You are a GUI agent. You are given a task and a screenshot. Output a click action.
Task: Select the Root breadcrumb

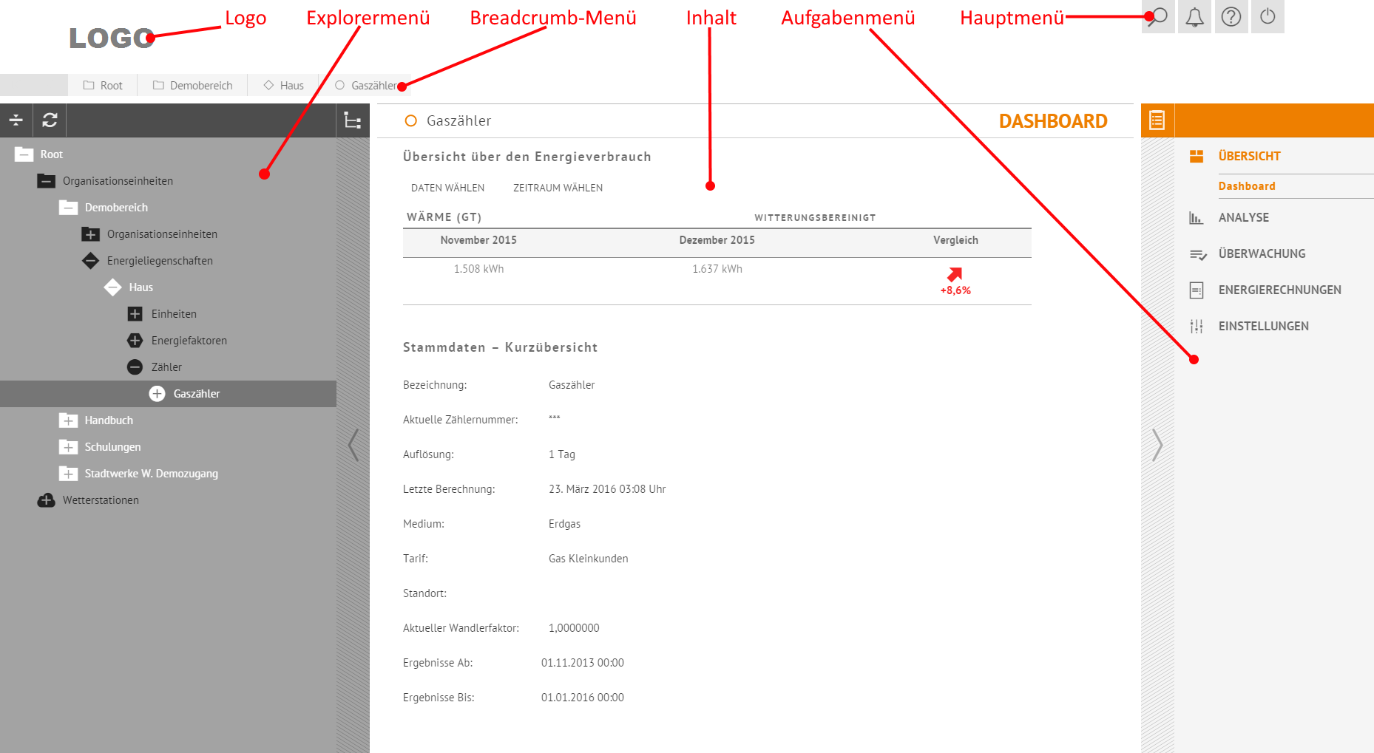coord(103,86)
